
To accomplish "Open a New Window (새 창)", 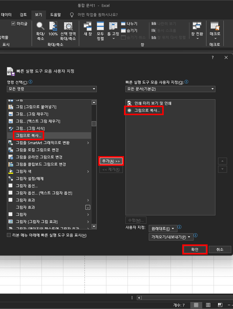I will click(88, 26).
